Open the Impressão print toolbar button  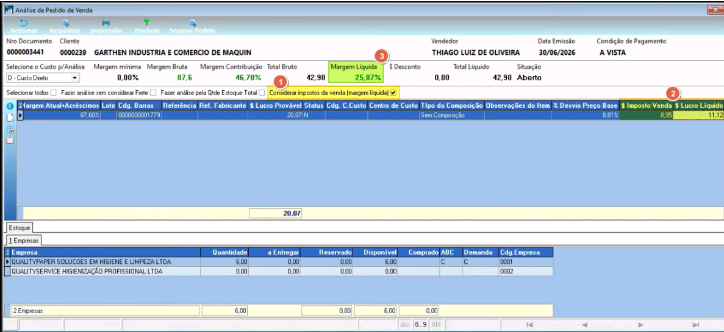point(106,26)
